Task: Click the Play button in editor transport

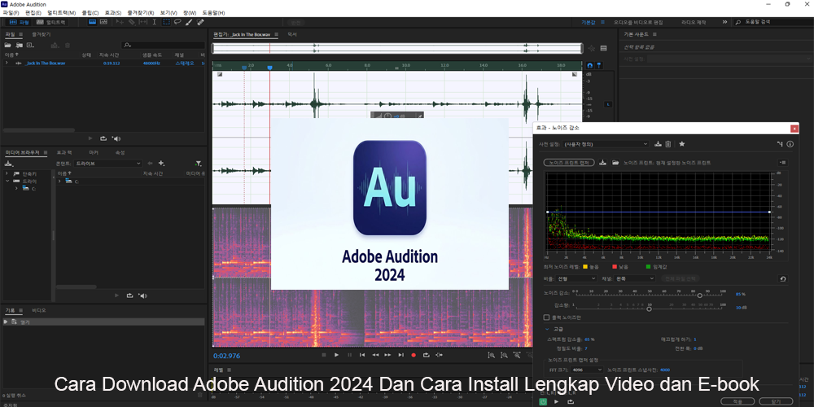Action: [336, 355]
